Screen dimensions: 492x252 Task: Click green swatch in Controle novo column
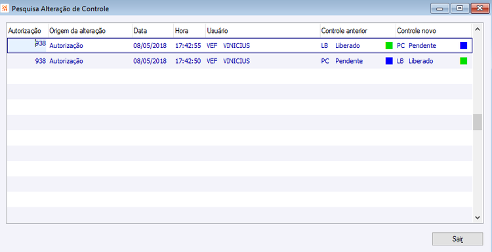463,61
